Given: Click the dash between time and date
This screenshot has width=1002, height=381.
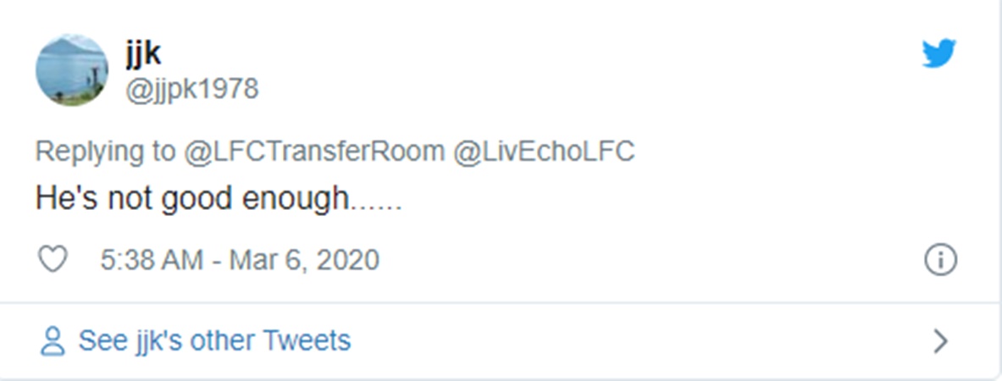Looking at the screenshot, I should pos(216,262).
